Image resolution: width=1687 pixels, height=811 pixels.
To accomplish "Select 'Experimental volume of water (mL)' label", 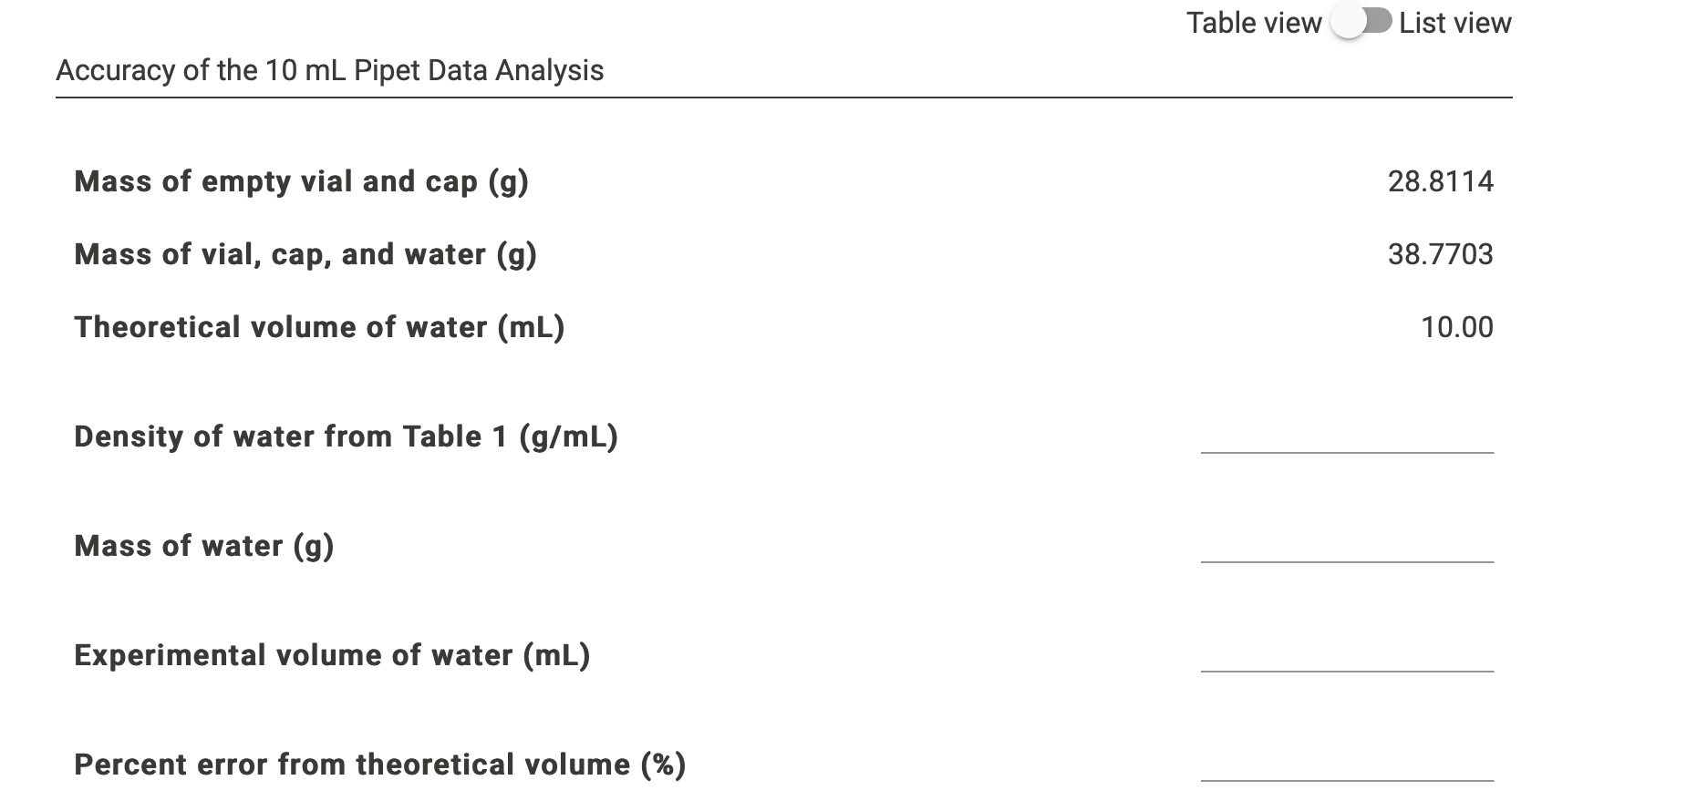I will (332, 654).
